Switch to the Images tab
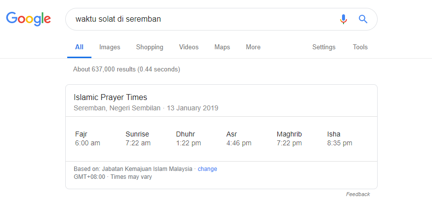 (110, 47)
